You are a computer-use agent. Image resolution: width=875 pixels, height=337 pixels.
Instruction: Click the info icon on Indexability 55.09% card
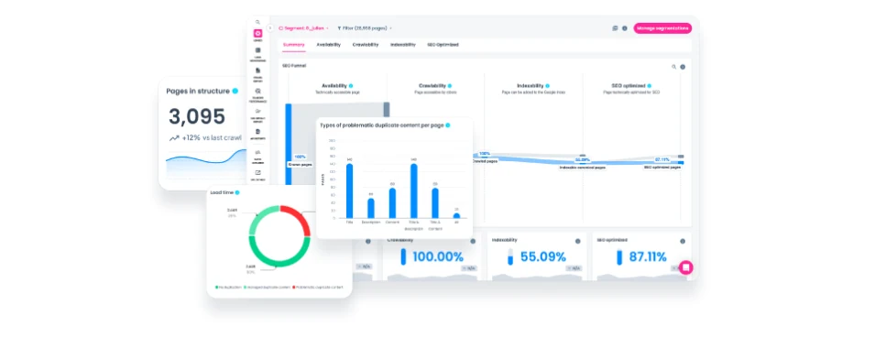click(577, 241)
